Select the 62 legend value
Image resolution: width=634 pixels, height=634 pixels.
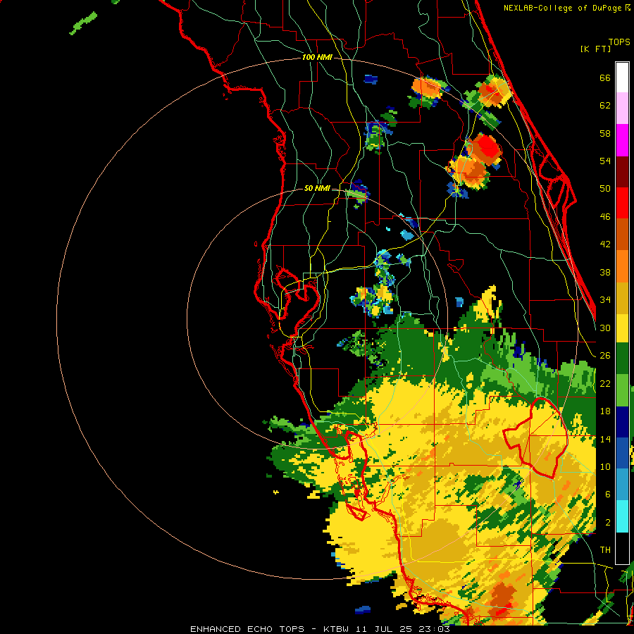605,106
